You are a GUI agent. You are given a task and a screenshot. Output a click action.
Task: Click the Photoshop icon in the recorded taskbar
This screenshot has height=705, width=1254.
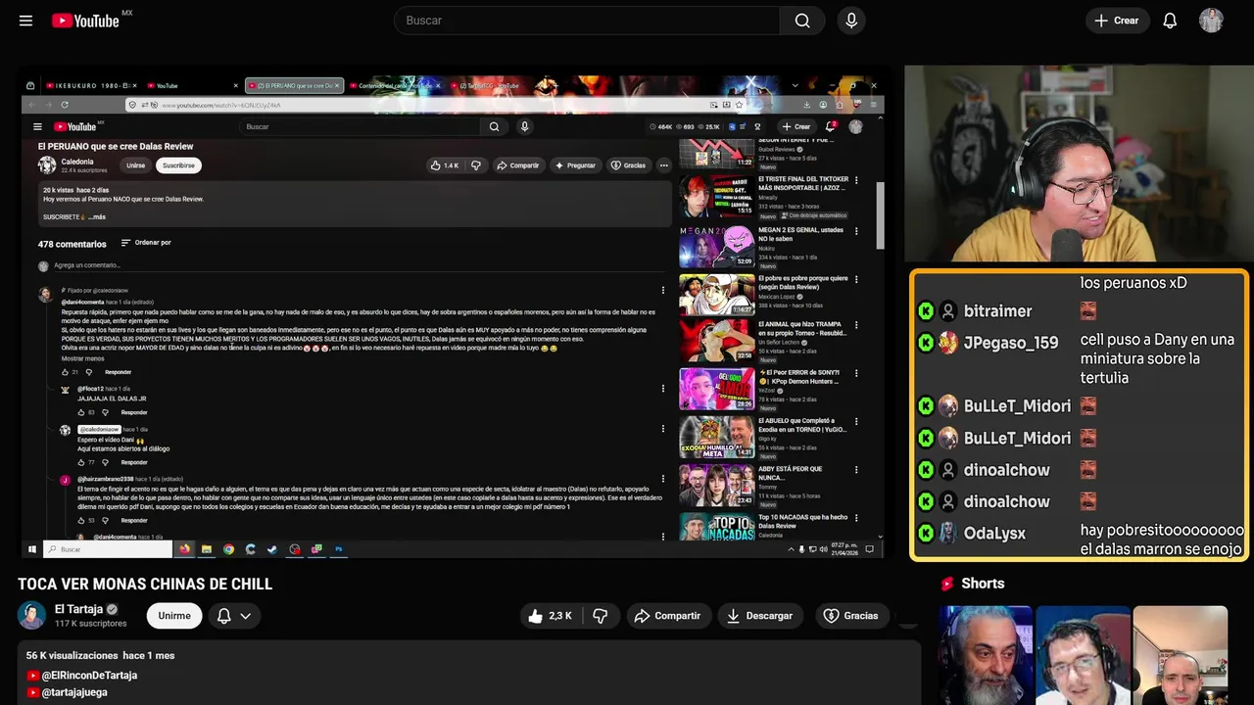[338, 549]
